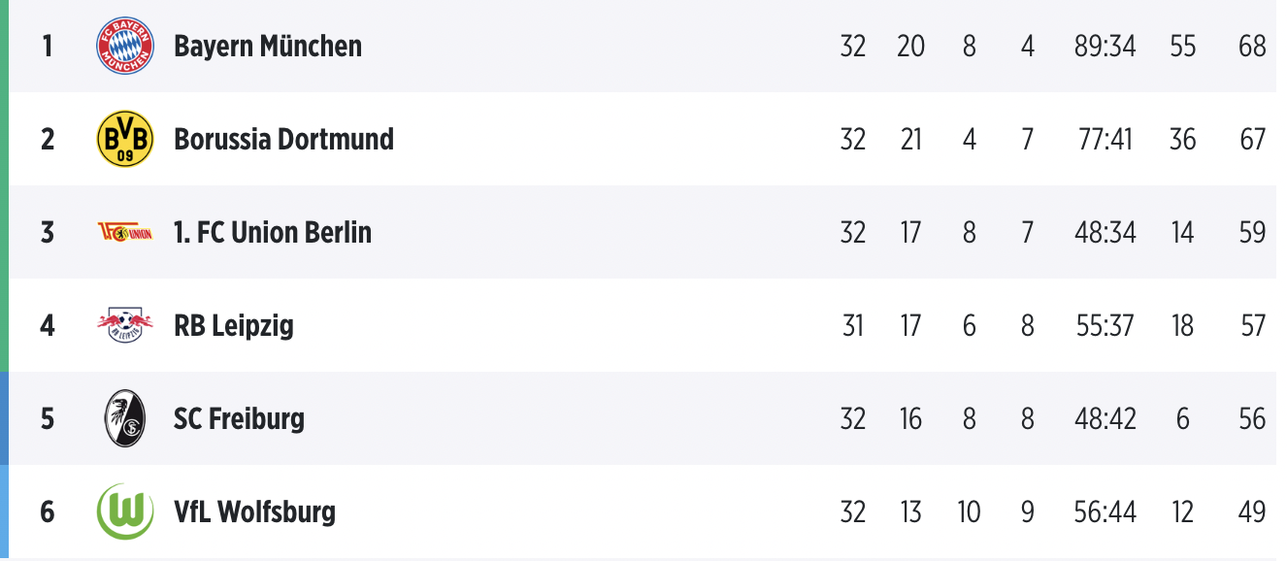Click RB Leipzig's 31 matches played

coord(852,325)
